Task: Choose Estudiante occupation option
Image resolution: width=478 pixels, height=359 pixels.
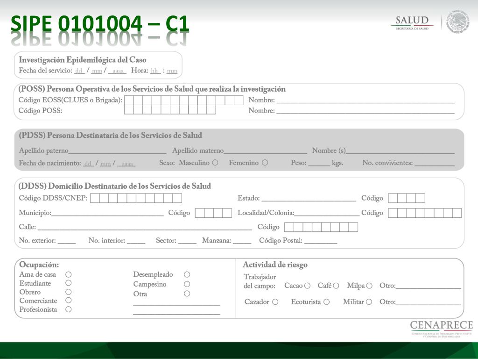Action: 69,283
